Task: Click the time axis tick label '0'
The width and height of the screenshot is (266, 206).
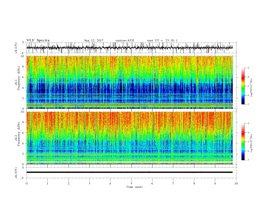Action: click(x=27, y=183)
